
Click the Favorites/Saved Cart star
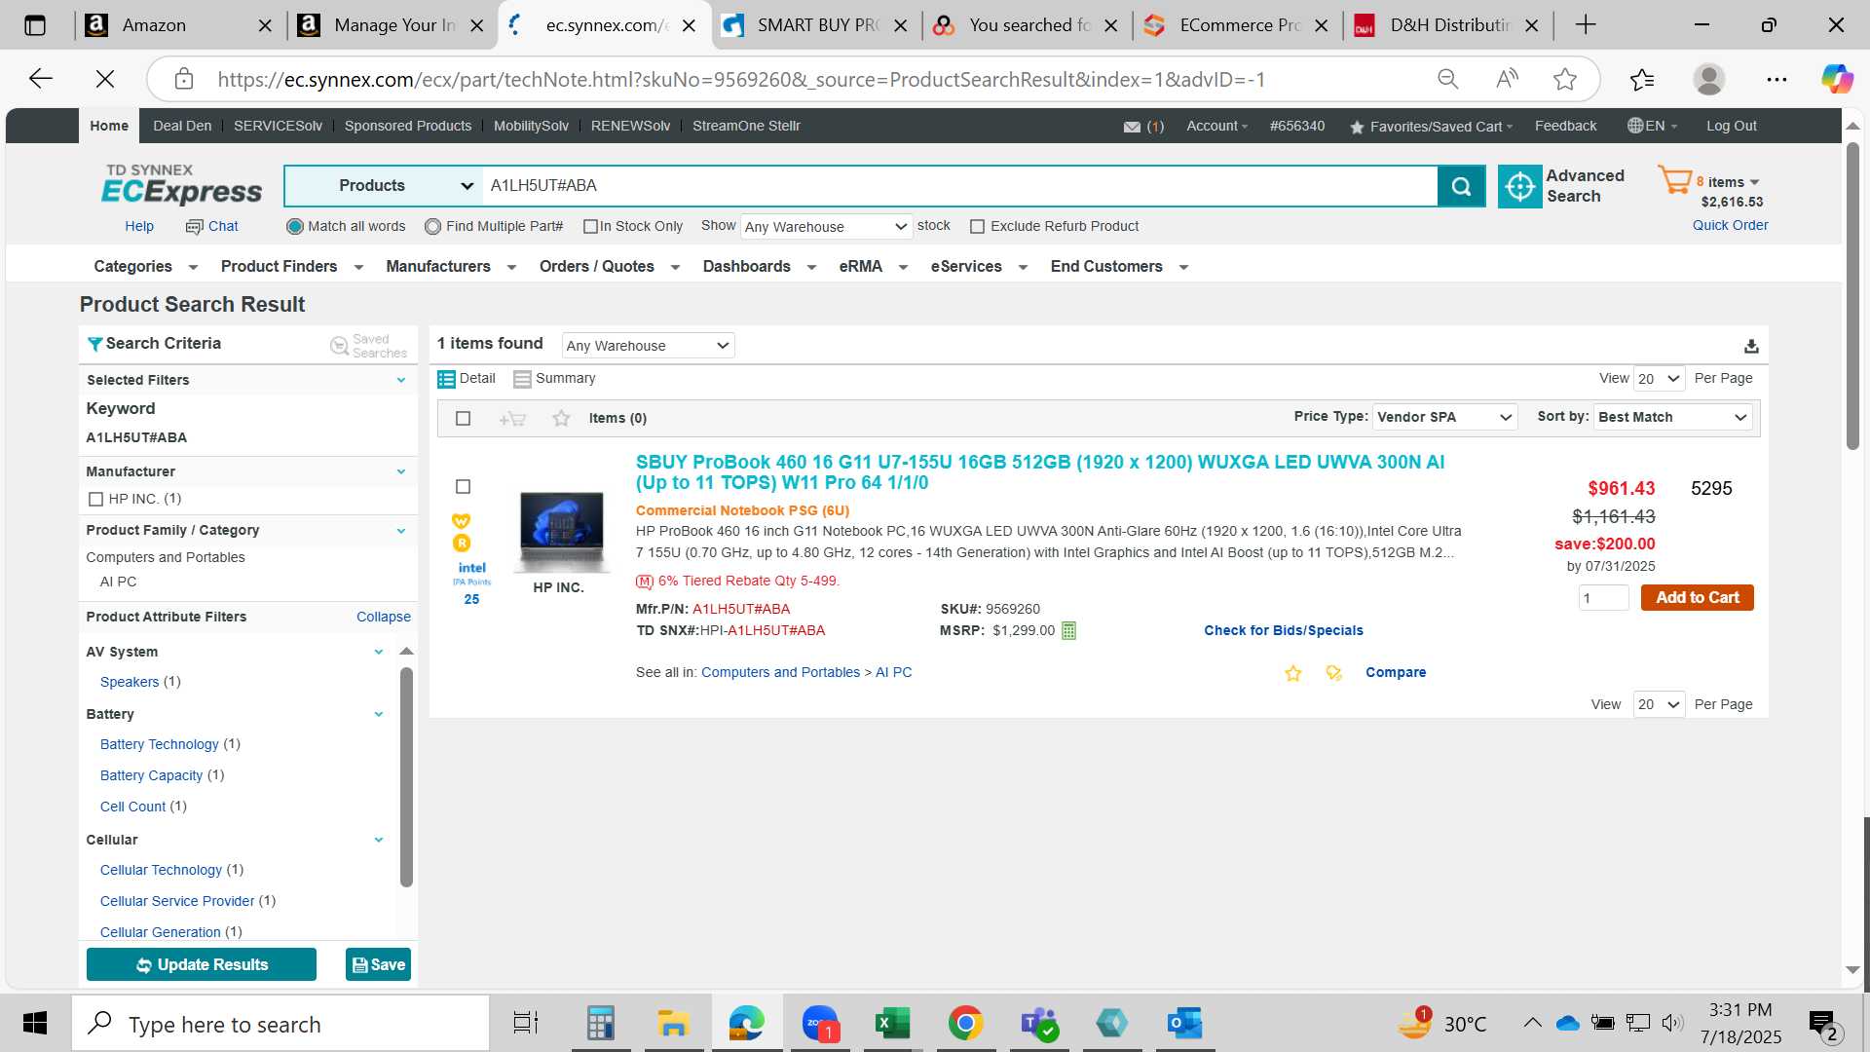(x=1357, y=127)
